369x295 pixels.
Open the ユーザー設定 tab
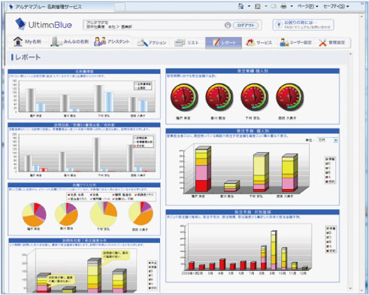click(295, 43)
